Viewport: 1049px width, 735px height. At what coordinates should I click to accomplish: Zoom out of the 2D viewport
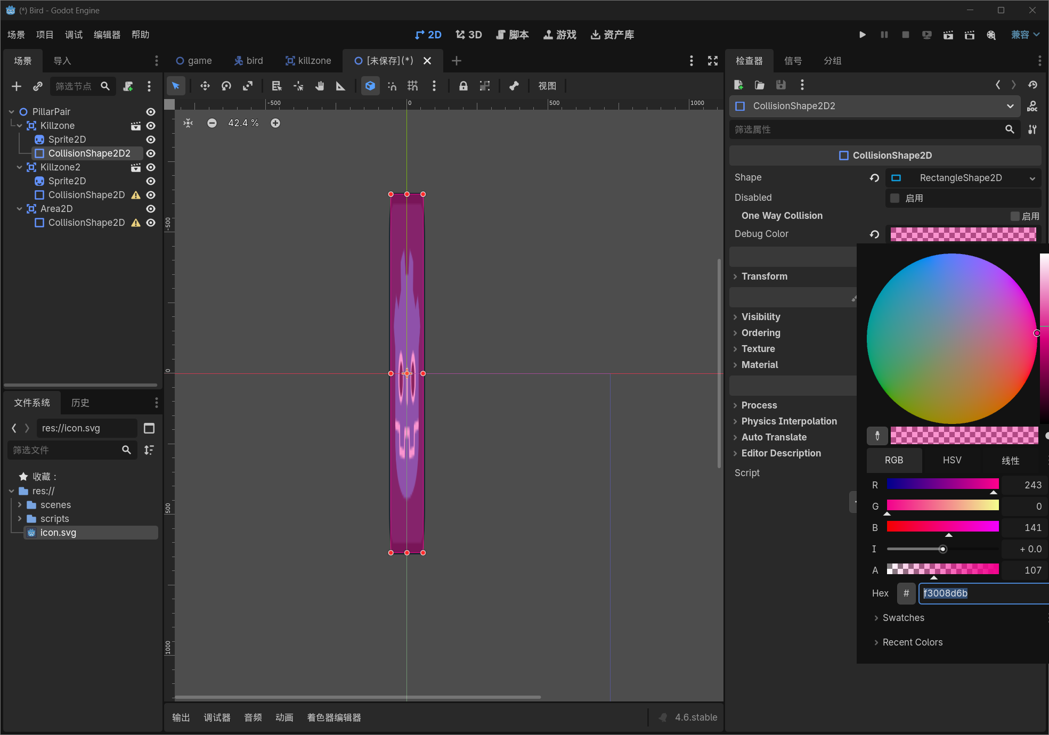point(212,123)
